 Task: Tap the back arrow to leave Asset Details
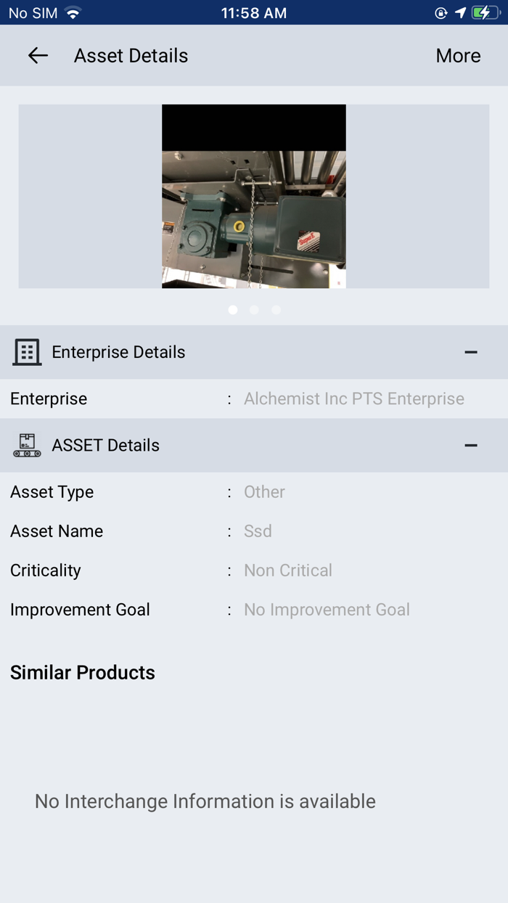coord(37,55)
